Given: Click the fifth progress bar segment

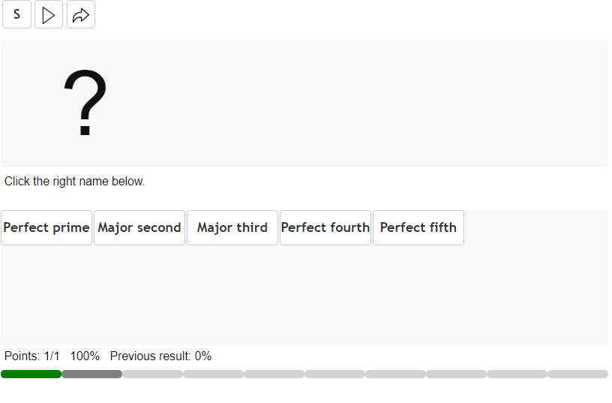Looking at the screenshot, I should click(x=274, y=374).
